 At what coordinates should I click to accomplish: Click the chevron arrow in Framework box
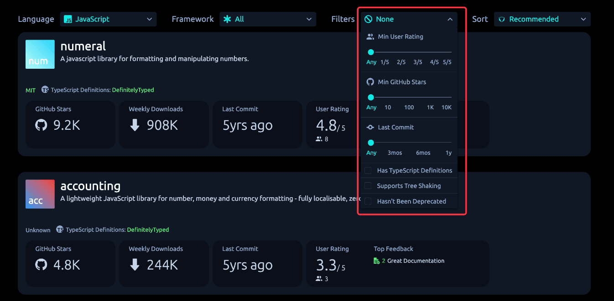pyautogui.click(x=309, y=19)
